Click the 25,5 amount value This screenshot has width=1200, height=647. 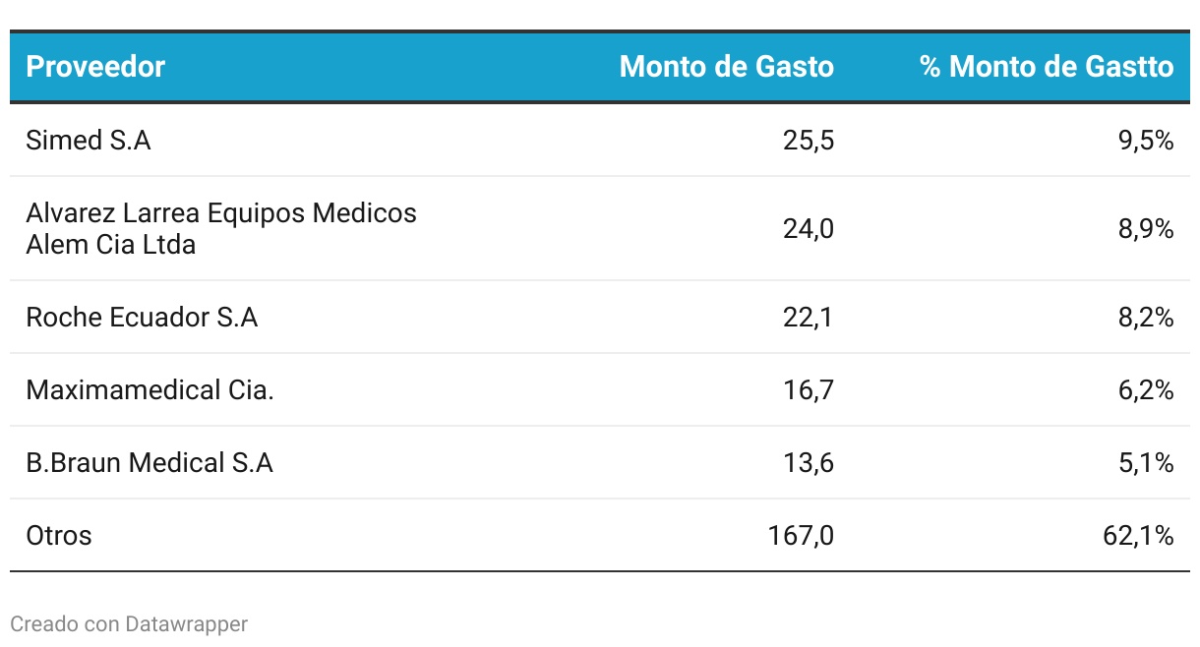point(809,141)
